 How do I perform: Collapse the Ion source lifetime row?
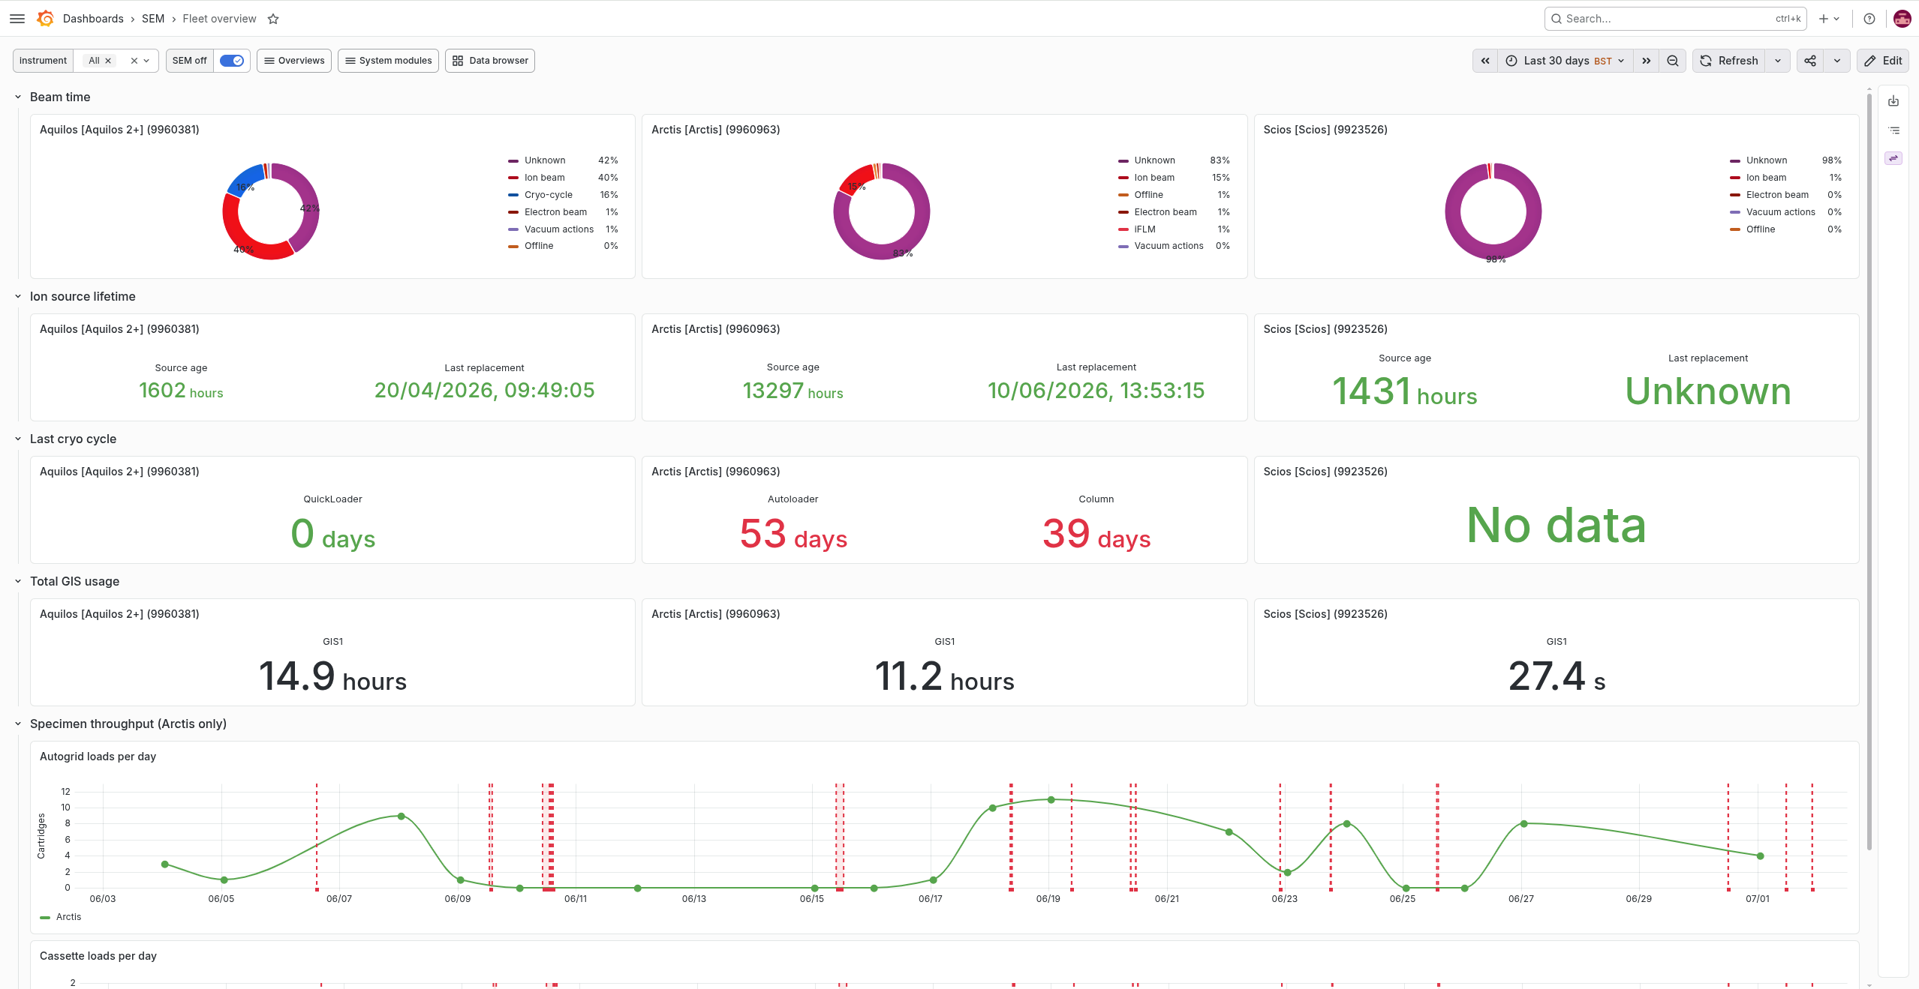[18, 296]
